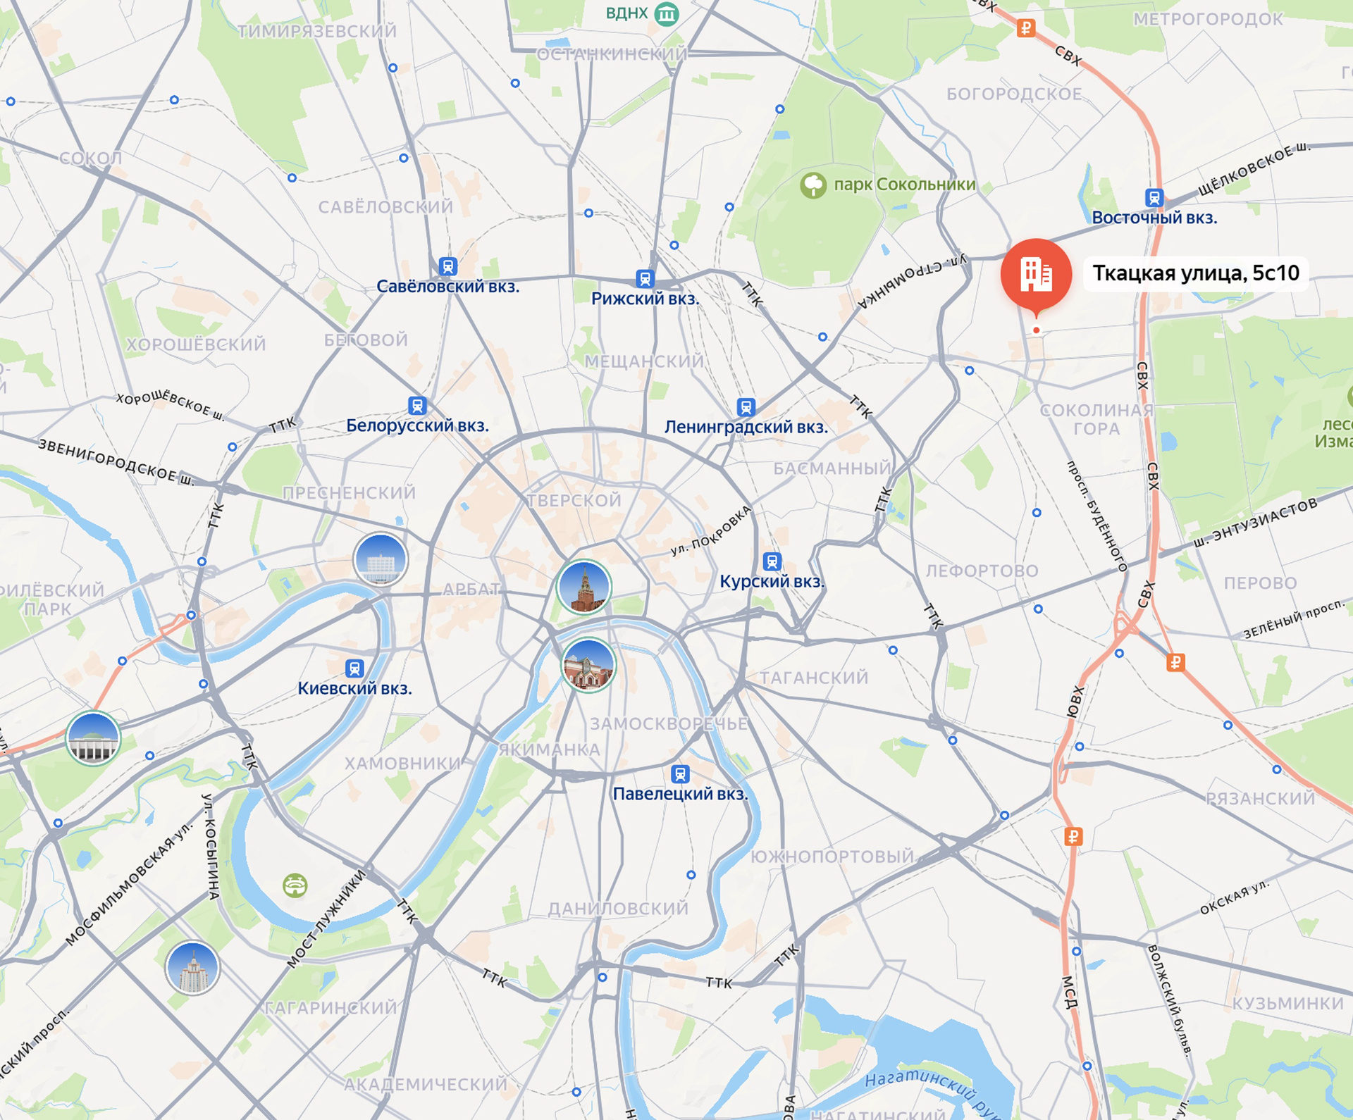Image resolution: width=1353 pixels, height=1120 pixels.
Task: Open the Kremlin tower landmark thumbnail
Action: (583, 587)
